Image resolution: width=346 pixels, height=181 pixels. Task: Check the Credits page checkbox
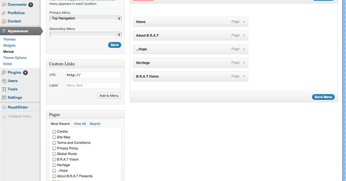(x=54, y=132)
